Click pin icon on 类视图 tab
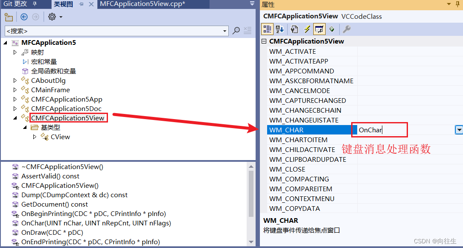The width and height of the screenshot is (463, 248). tap(82, 4)
